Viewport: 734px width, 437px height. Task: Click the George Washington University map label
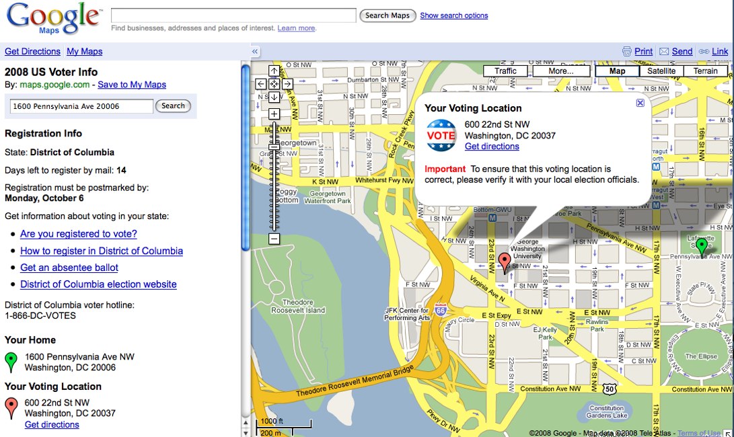point(527,249)
